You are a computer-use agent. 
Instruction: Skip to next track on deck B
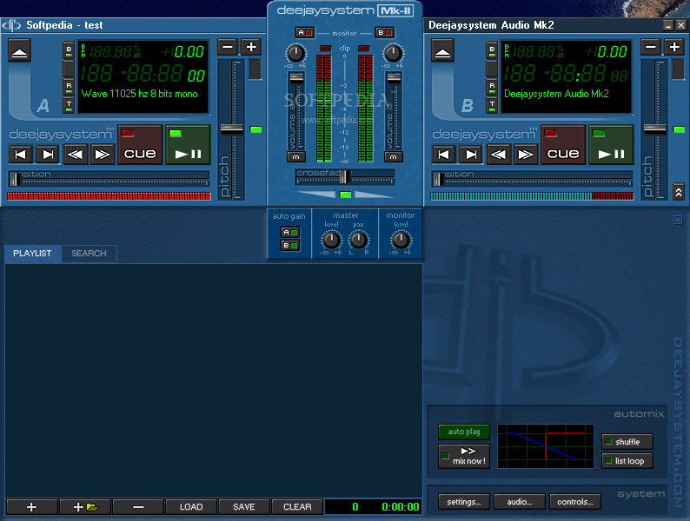click(471, 155)
